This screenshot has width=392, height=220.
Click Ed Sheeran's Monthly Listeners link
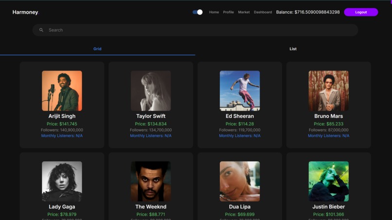(x=240, y=136)
